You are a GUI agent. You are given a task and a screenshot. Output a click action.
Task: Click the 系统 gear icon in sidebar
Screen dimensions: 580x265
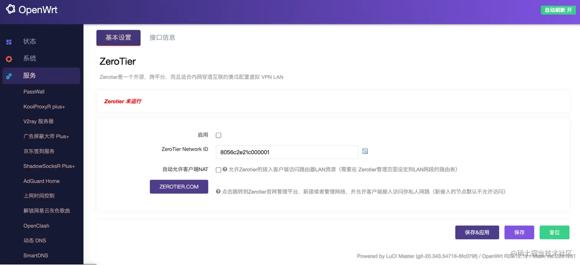click(8, 59)
